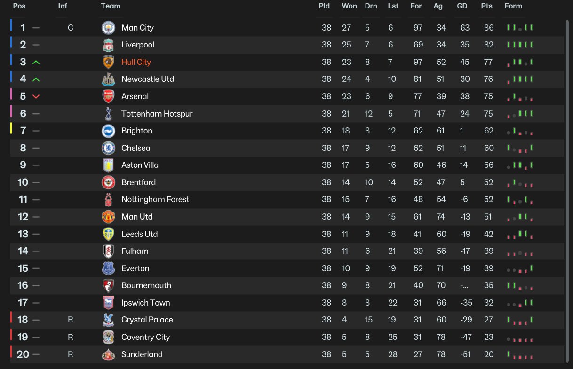Click the Tottenham Hotspur cockerel crest
The image size is (573, 369).
click(x=108, y=114)
